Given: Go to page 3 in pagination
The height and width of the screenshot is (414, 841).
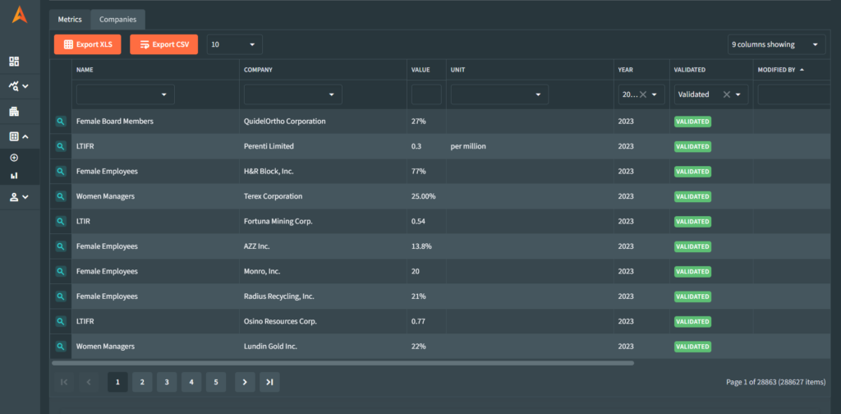Looking at the screenshot, I should click(167, 382).
